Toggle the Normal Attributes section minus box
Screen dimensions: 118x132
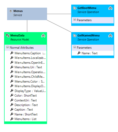(7, 47)
